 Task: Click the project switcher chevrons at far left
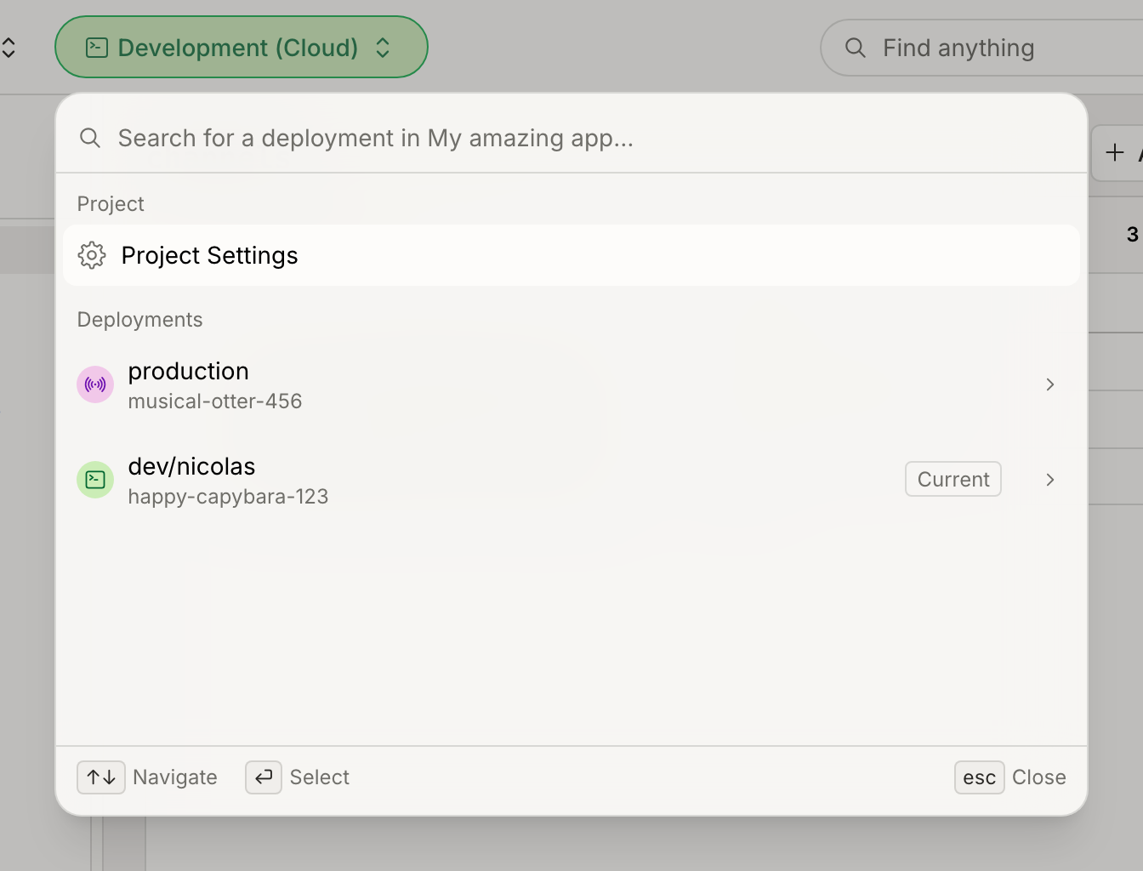9,48
